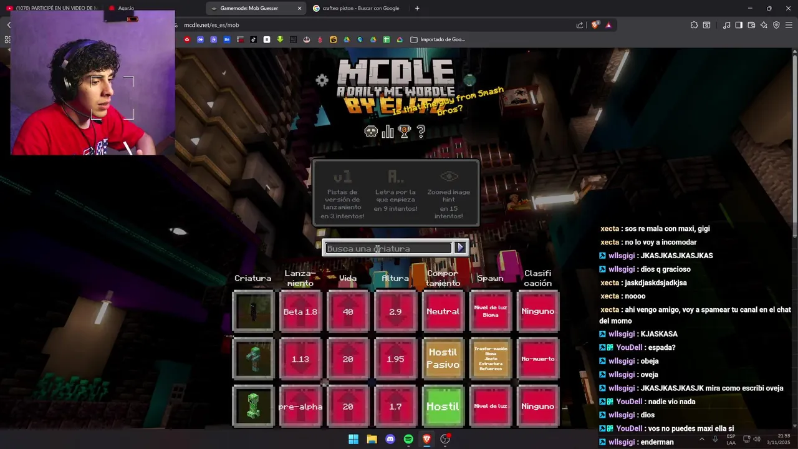The height and width of the screenshot is (449, 798).
Task: Open the music note icon in browser toolbar
Action: [x=726, y=25]
